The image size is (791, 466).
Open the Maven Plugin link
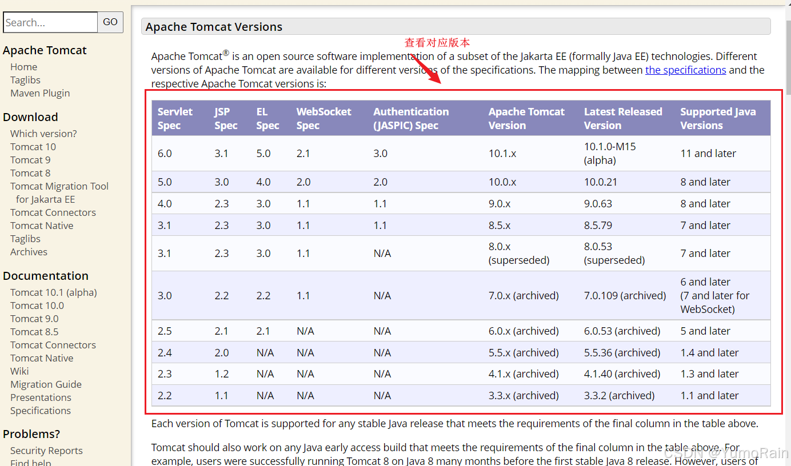coord(40,93)
